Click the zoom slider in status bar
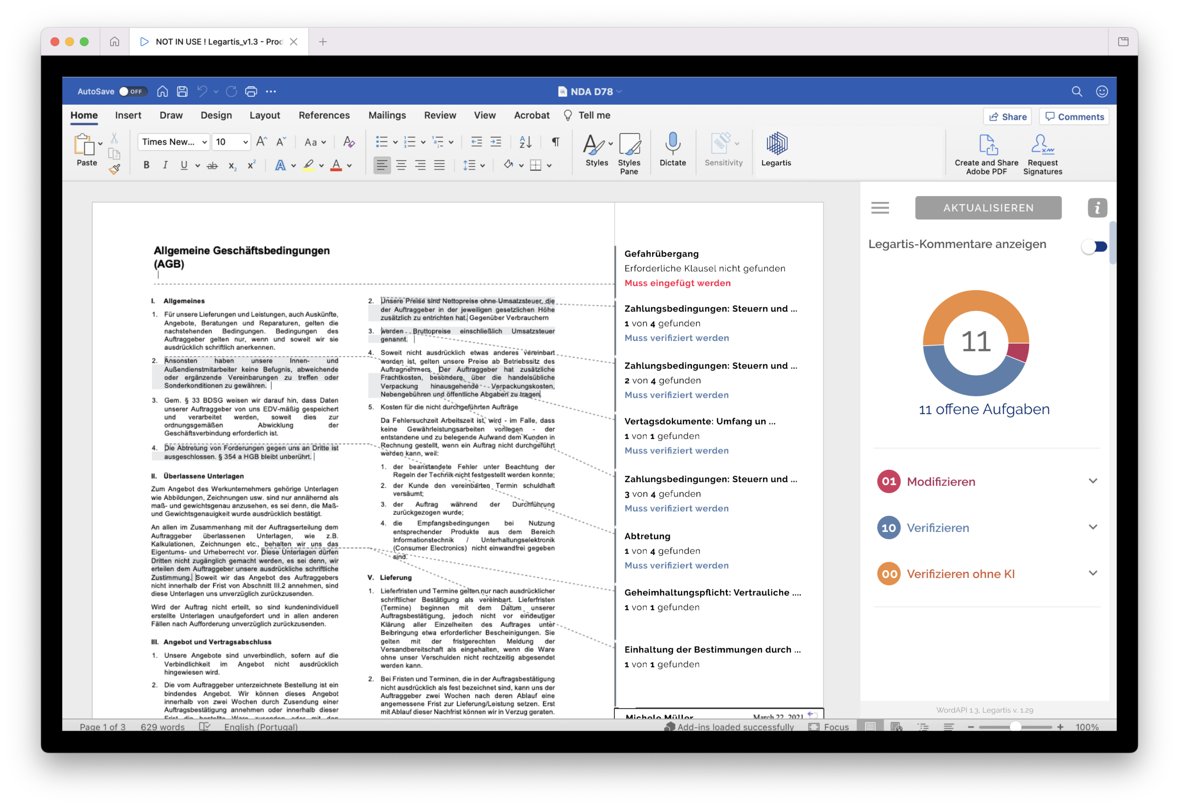This screenshot has width=1179, height=807. (x=1014, y=726)
